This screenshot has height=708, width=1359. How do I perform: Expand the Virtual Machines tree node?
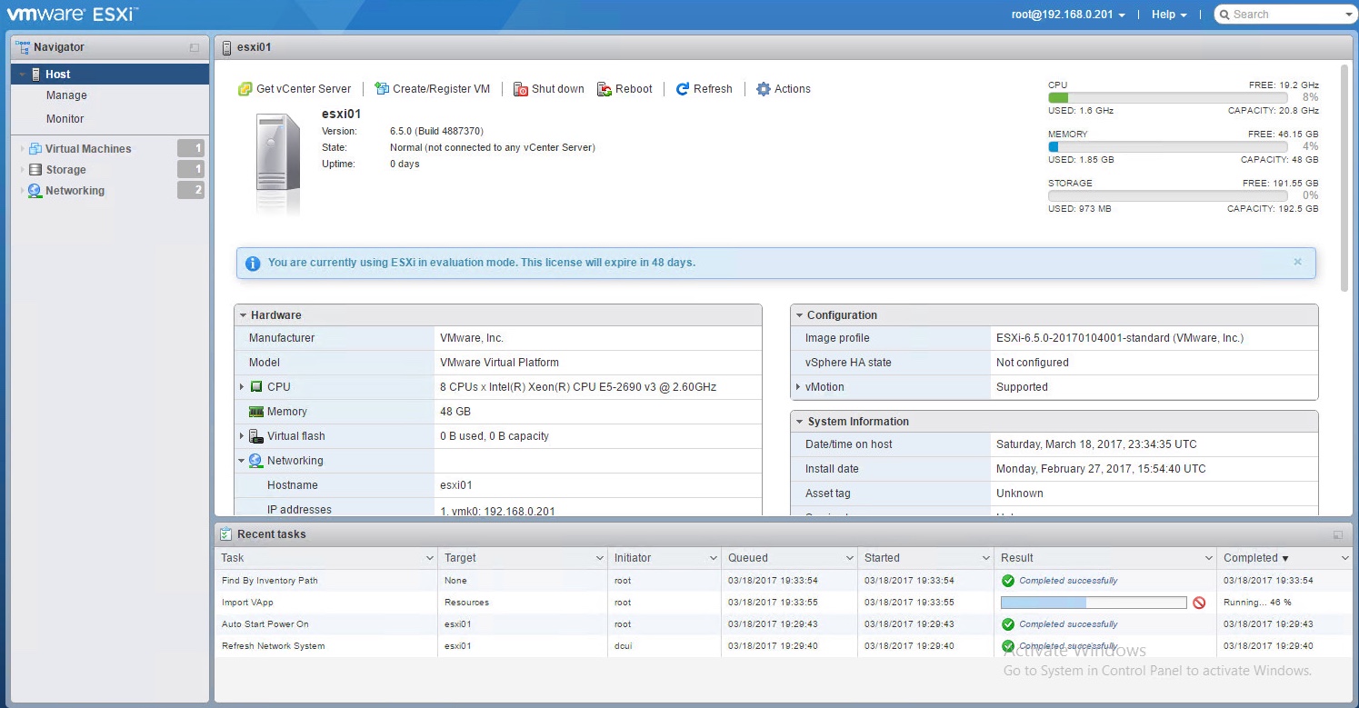(23, 149)
